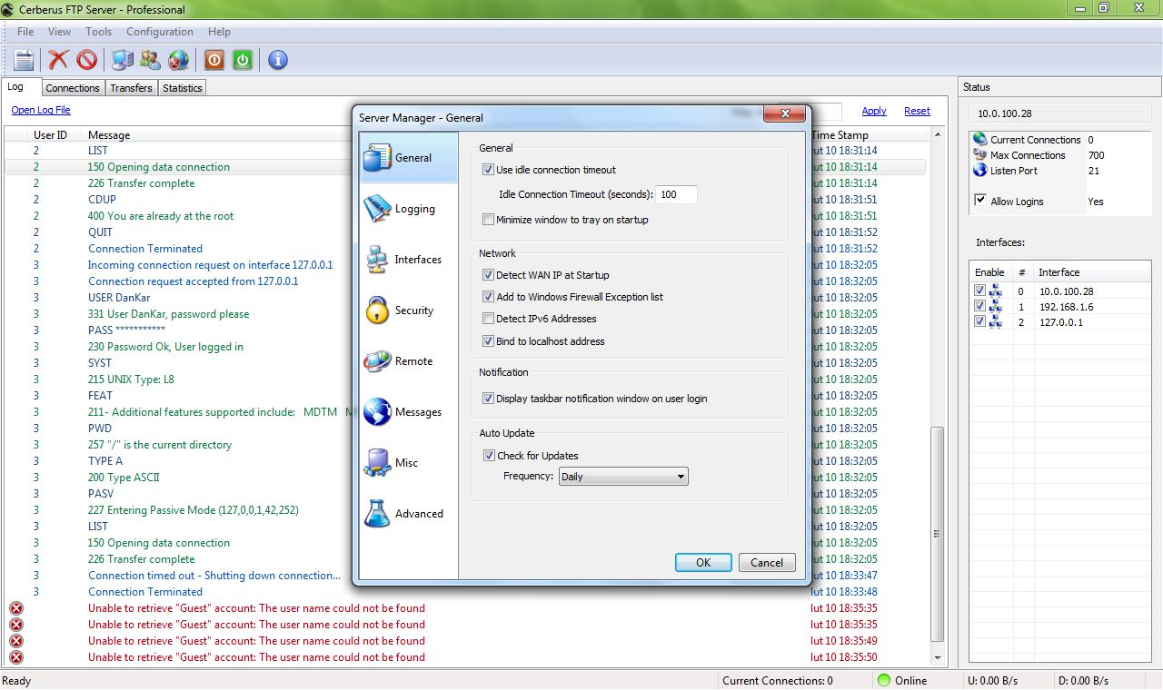Screen dimensions: 1163x690
Task: Click the Max Connections status icon
Action: pyautogui.click(x=979, y=154)
